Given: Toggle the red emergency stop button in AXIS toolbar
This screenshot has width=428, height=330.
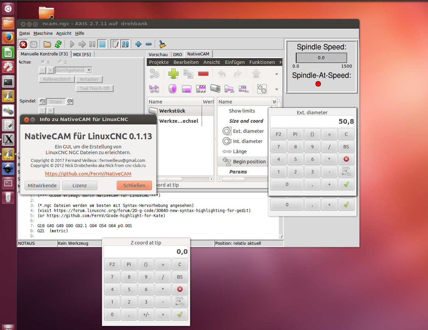Looking at the screenshot, I should [23, 44].
